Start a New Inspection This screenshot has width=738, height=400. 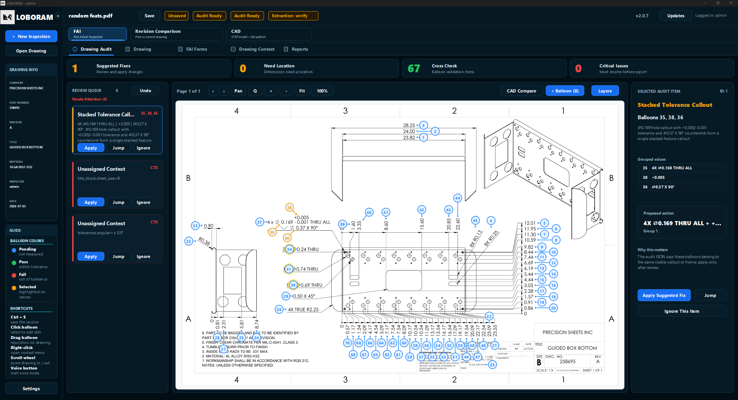pyautogui.click(x=31, y=37)
